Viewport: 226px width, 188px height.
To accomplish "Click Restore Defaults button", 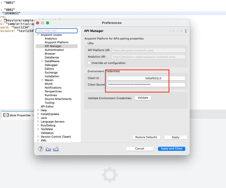I will point(146,137).
